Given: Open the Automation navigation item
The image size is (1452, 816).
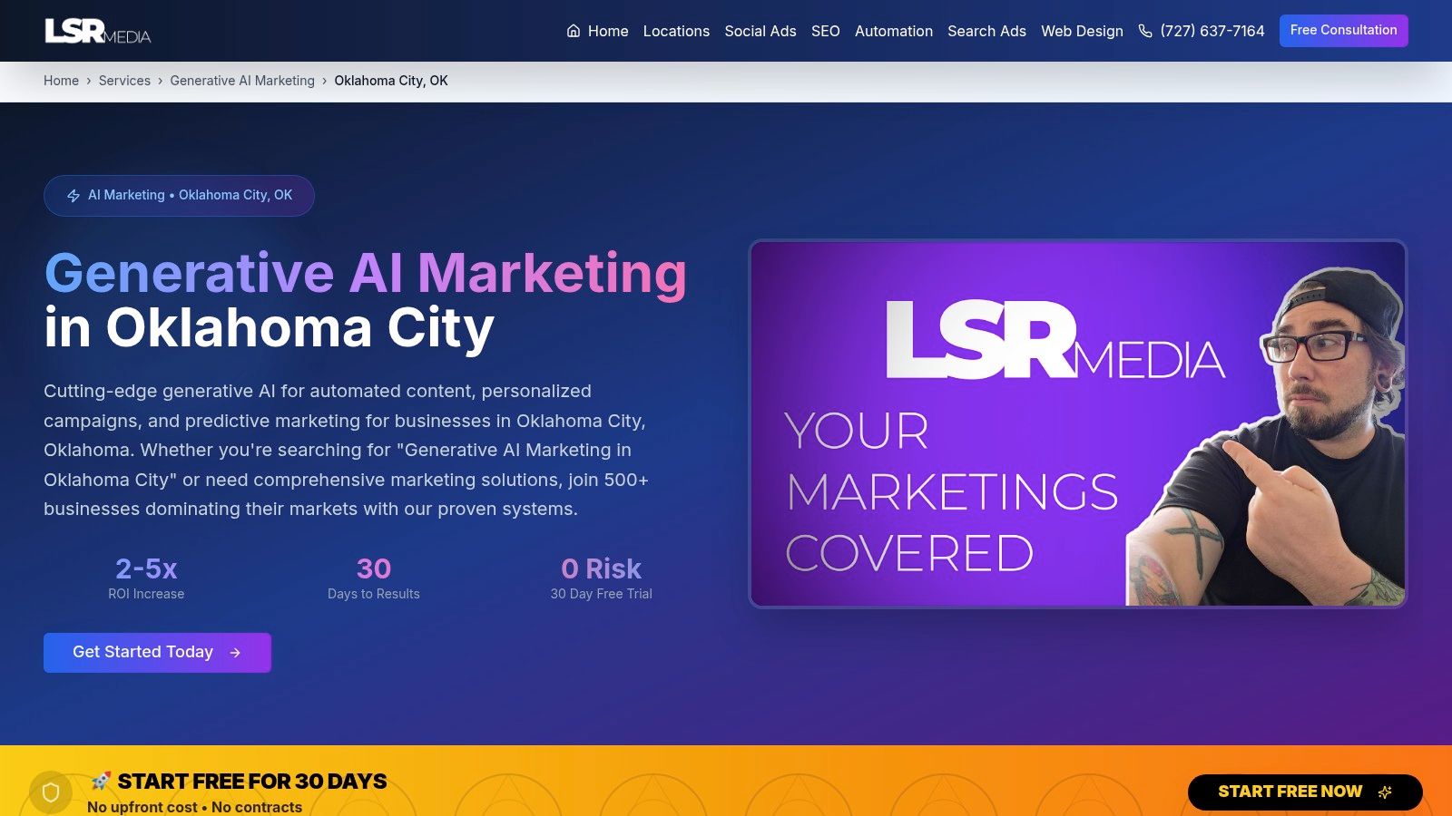Looking at the screenshot, I should pos(894,31).
